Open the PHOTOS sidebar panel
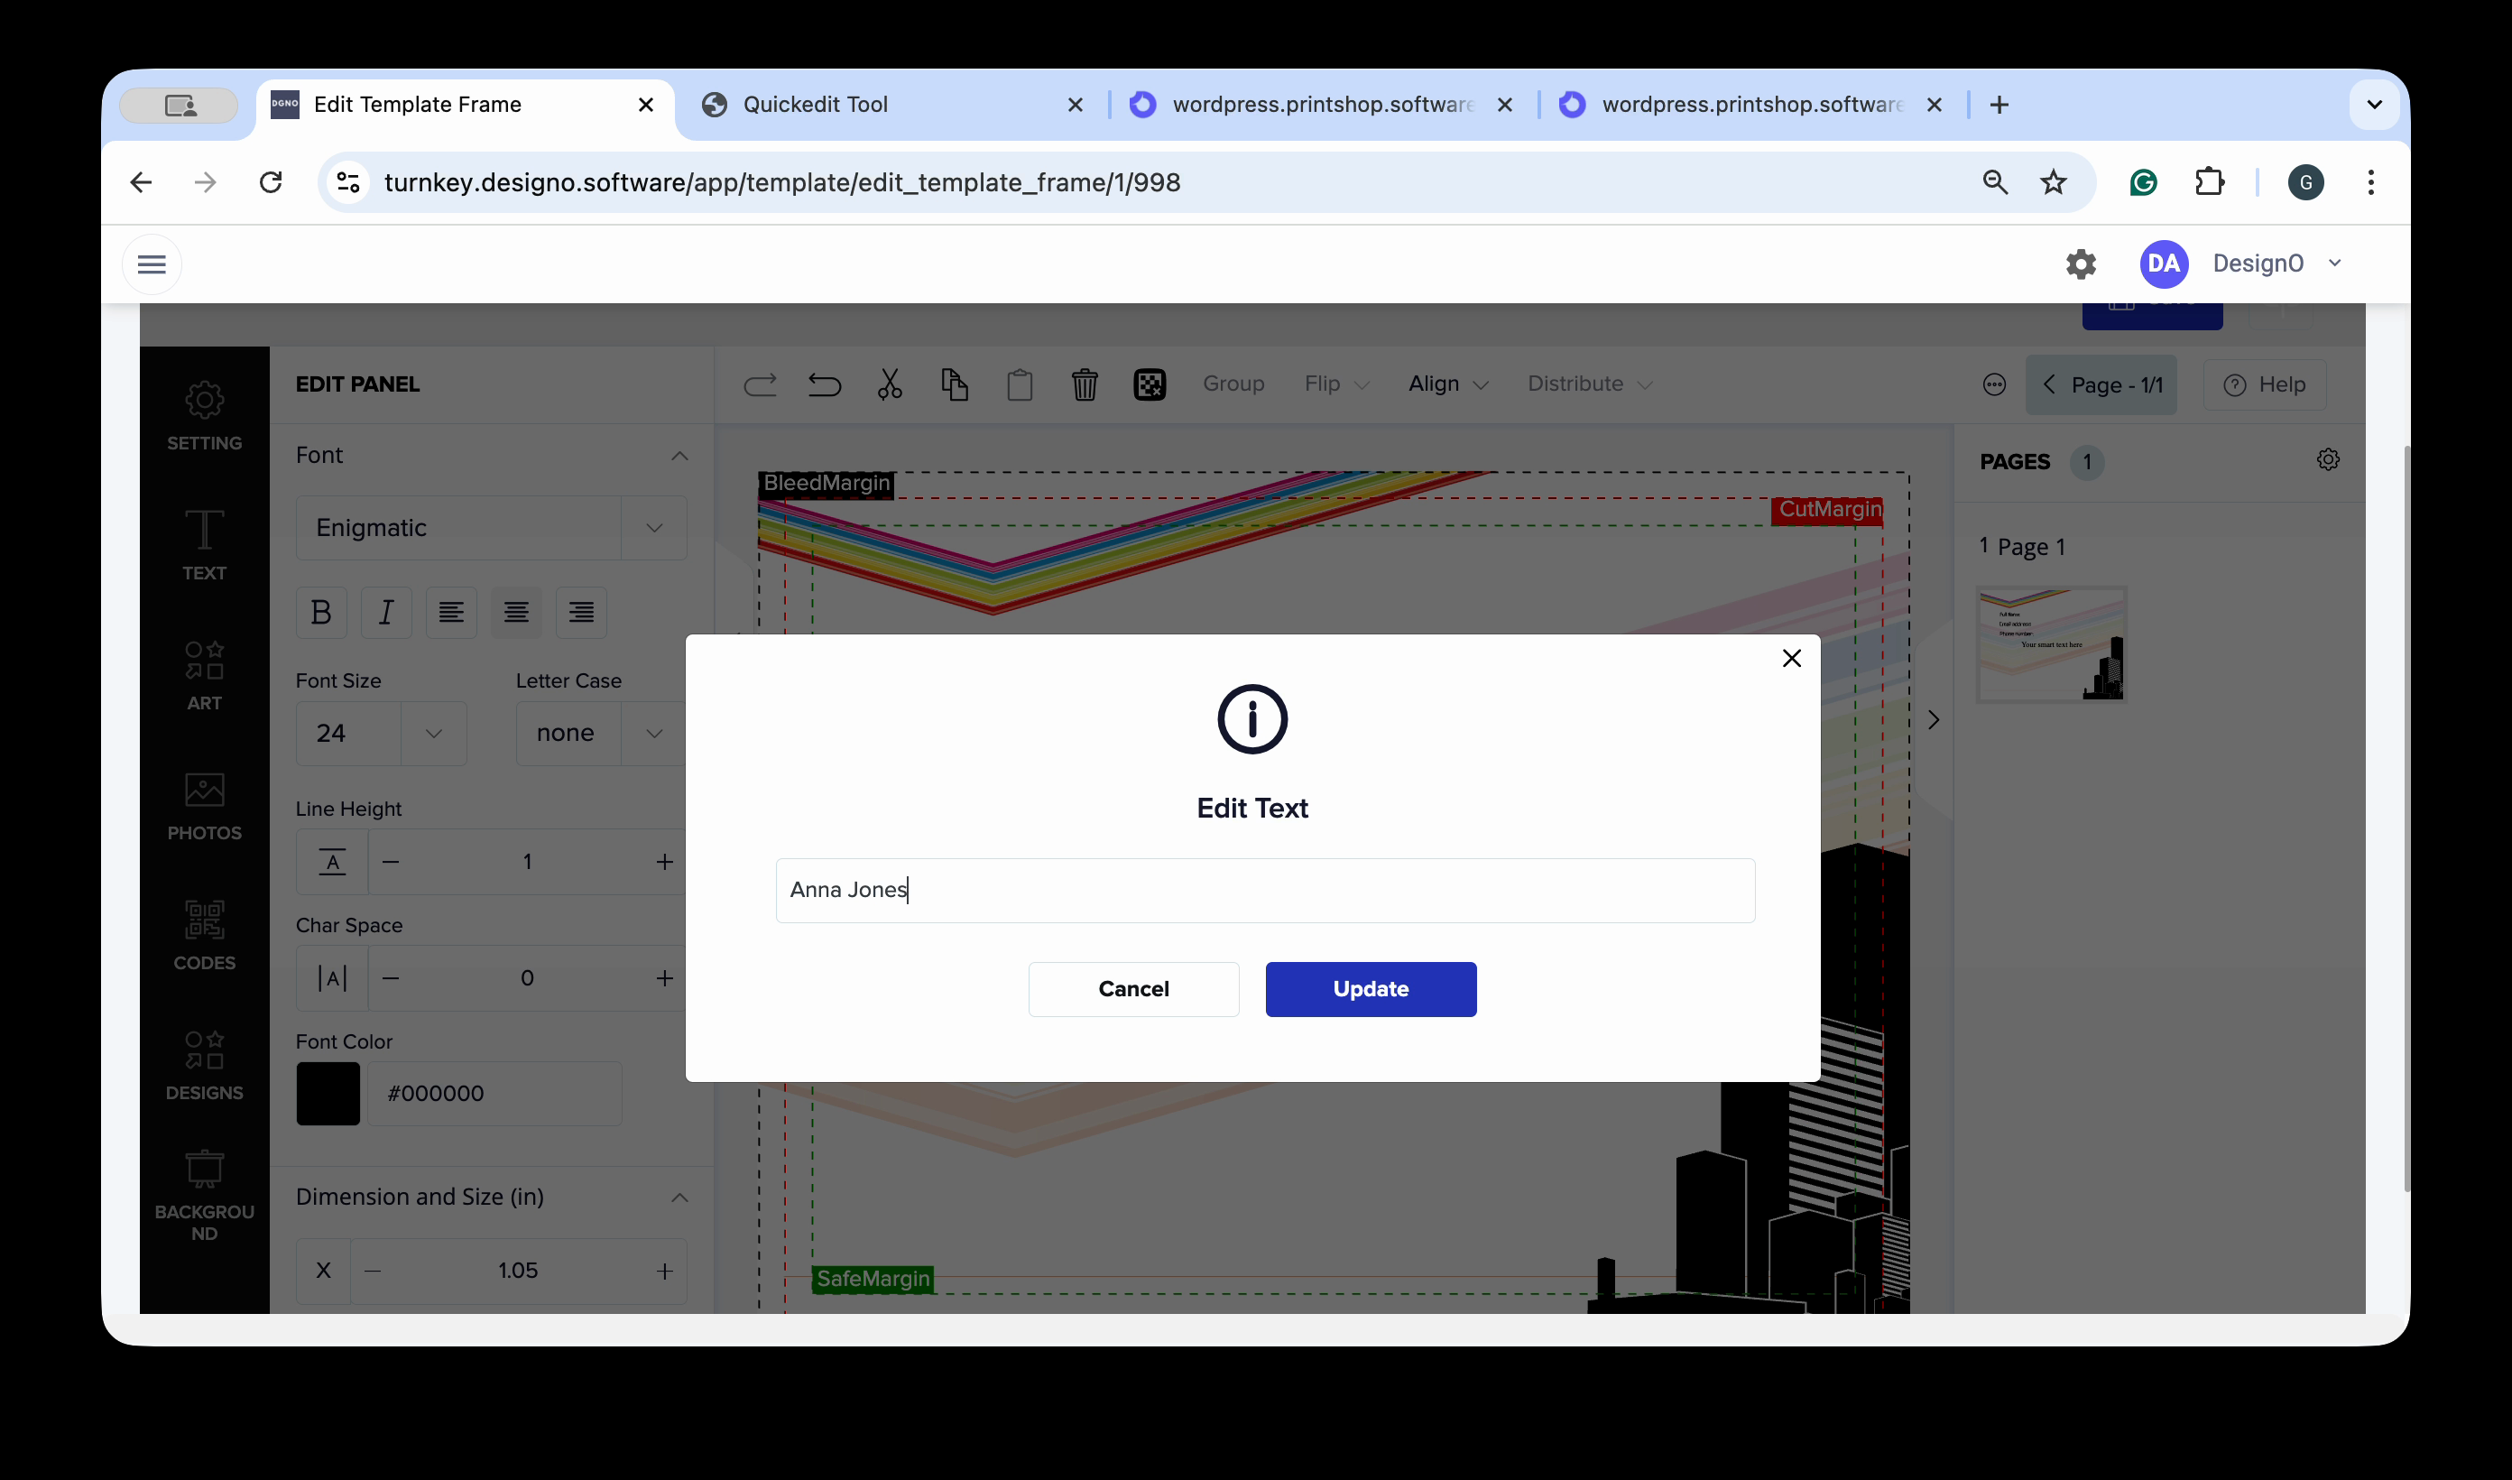This screenshot has width=2512, height=1480. (204, 806)
